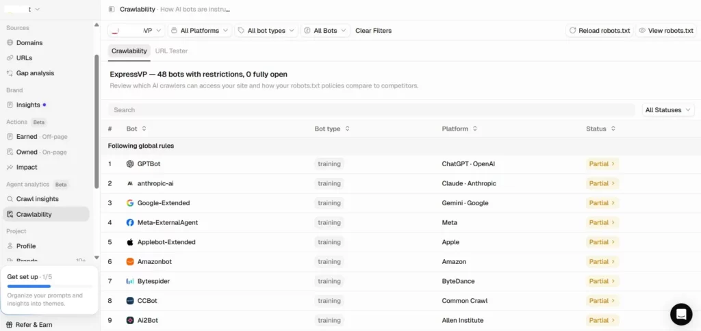Sort by the Bot type column
The image size is (701, 331).
click(x=332, y=129)
